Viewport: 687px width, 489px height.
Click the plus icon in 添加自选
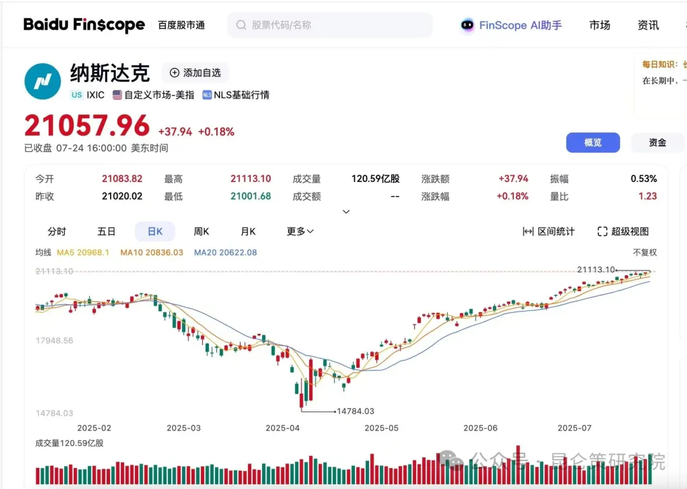pos(174,73)
